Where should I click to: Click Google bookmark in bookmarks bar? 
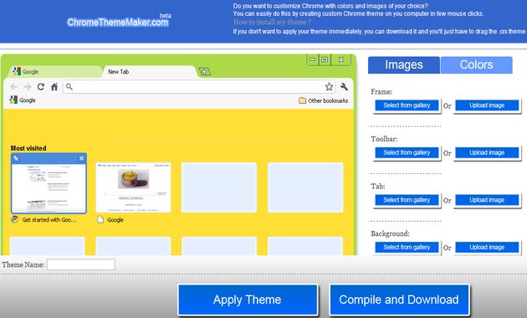pos(23,100)
